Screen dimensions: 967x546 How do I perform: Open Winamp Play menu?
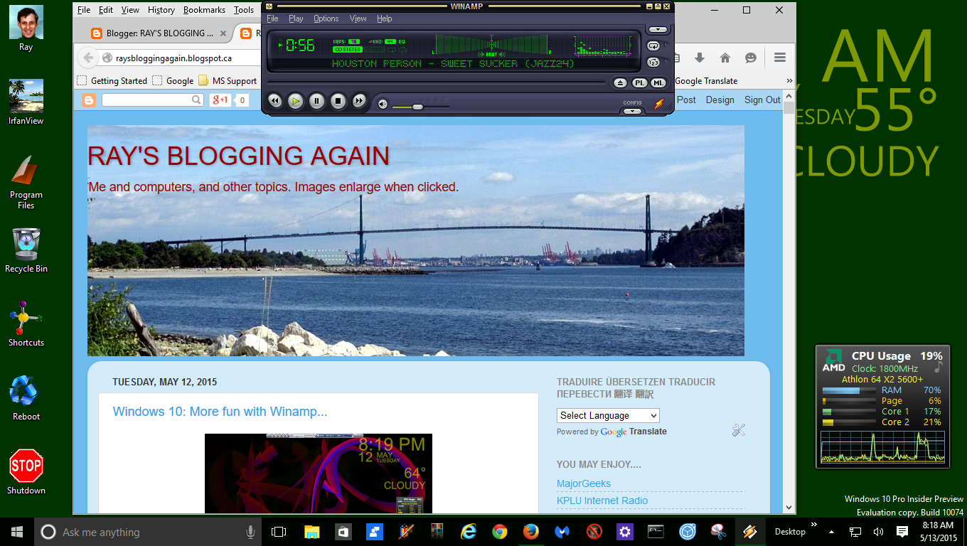[x=296, y=18]
